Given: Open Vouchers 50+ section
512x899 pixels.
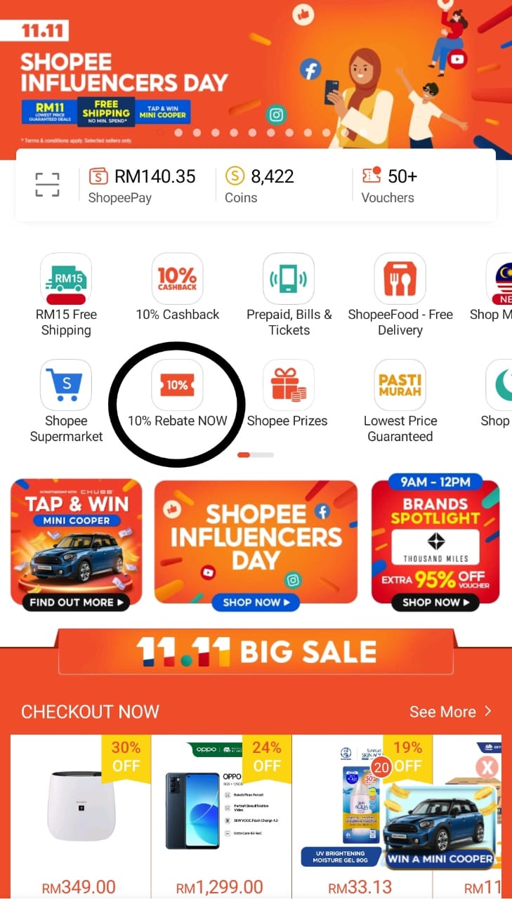Looking at the screenshot, I should point(389,185).
